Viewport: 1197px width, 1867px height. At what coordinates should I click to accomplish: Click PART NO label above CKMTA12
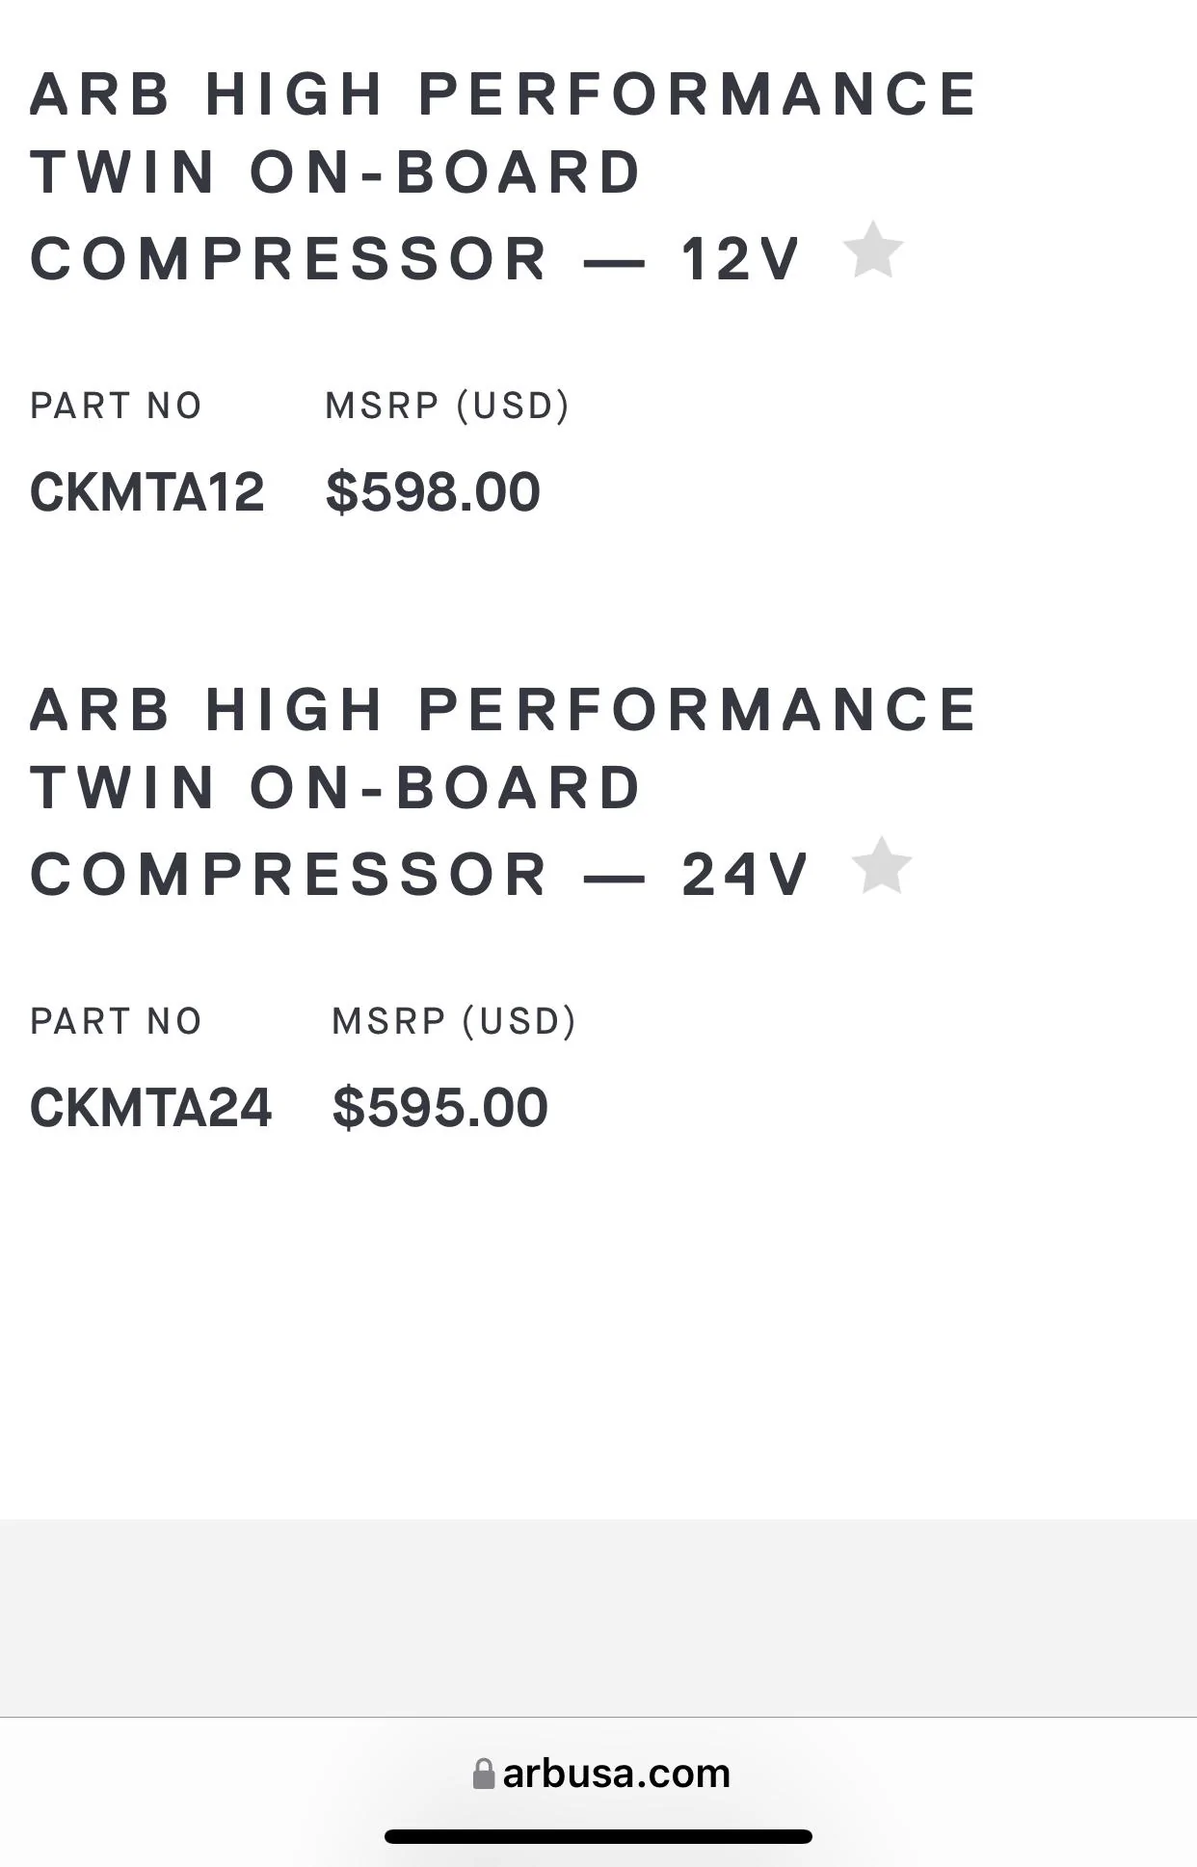(x=116, y=407)
